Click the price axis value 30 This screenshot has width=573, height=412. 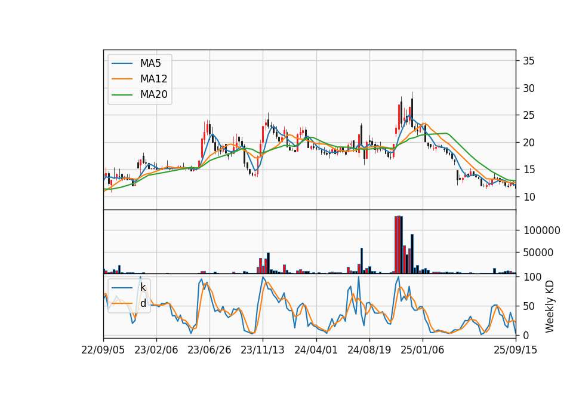(x=529, y=88)
